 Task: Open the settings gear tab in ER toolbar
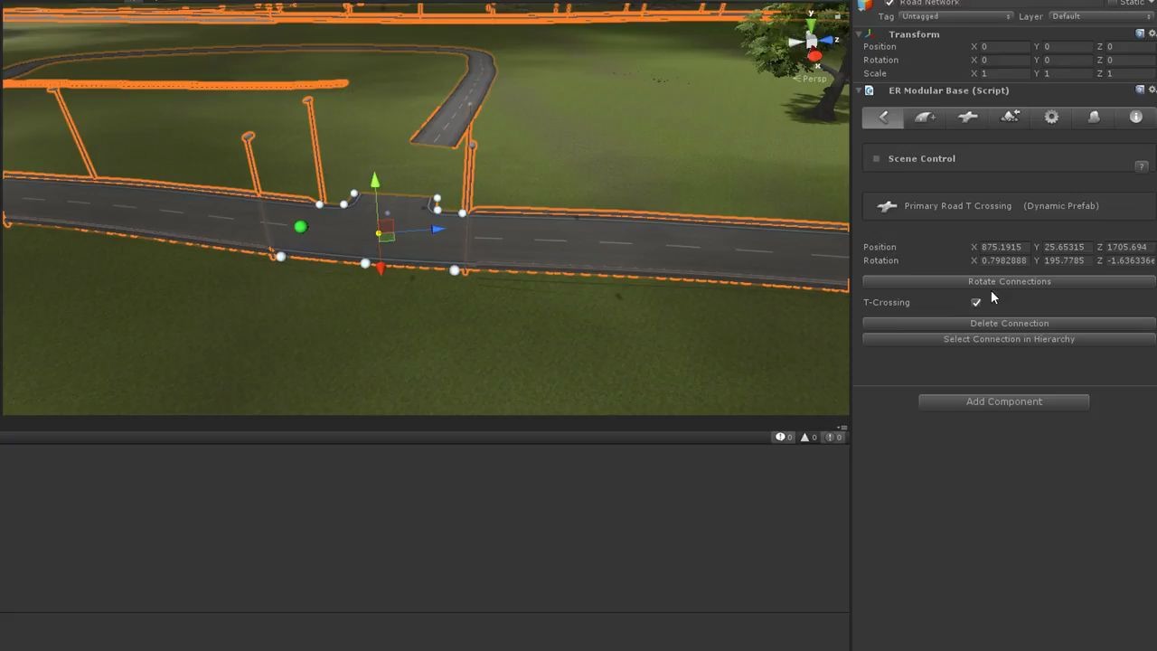pyautogui.click(x=1051, y=118)
